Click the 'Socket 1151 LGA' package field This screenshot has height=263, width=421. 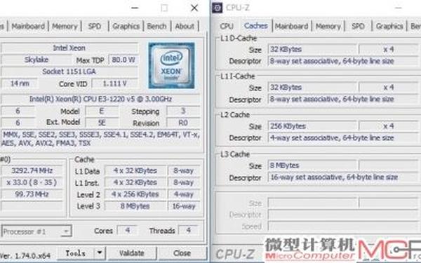(69, 72)
